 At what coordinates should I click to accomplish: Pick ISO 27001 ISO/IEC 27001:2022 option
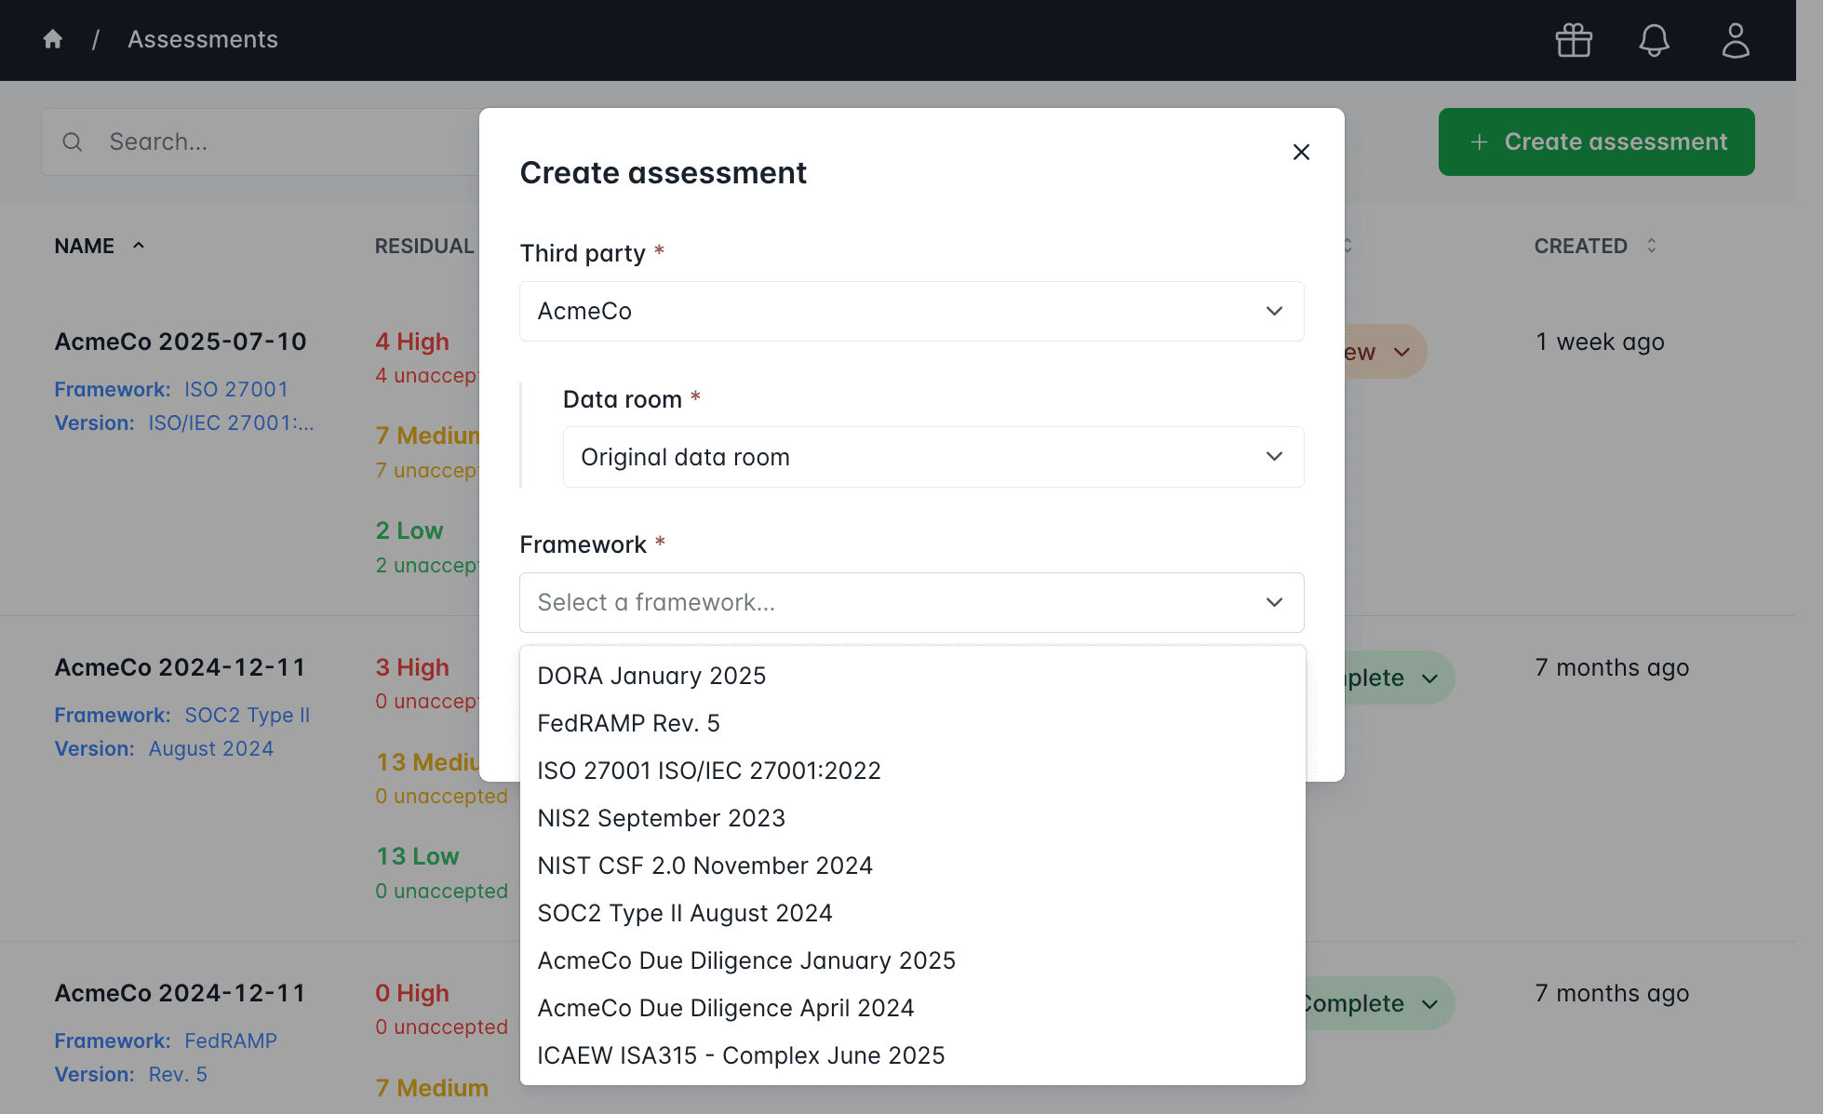click(x=708, y=771)
